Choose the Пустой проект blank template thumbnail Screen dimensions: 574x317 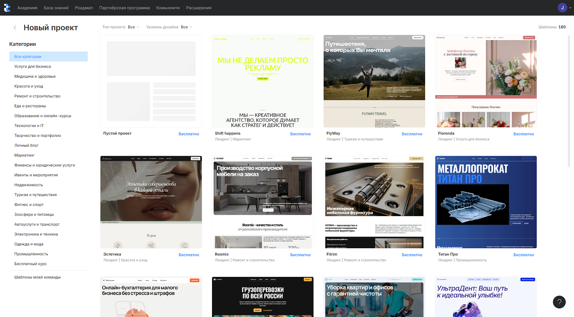151,81
